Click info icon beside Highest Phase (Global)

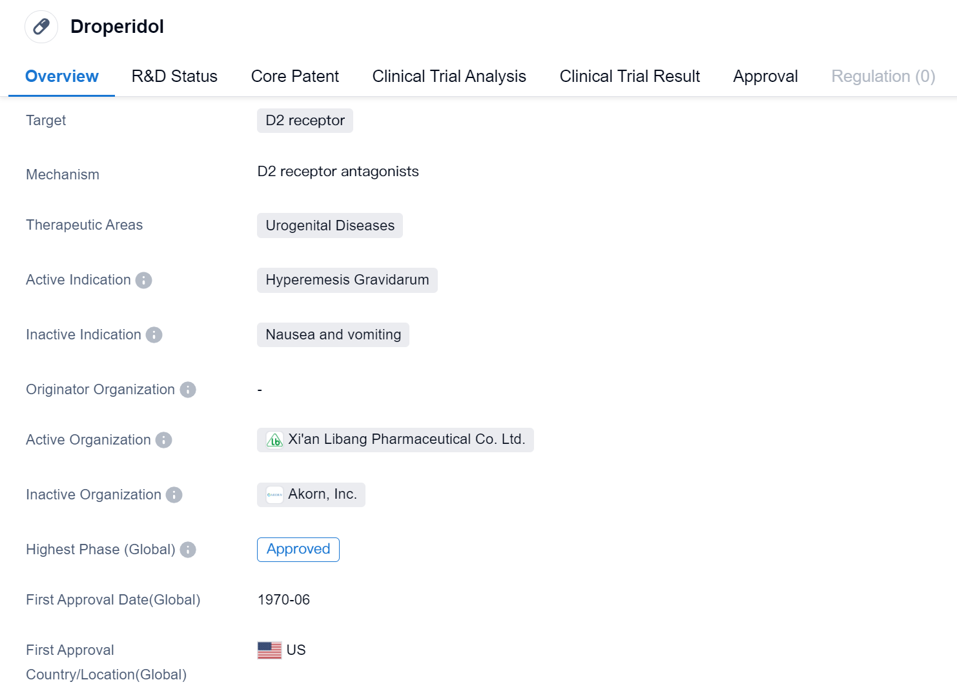[188, 550]
